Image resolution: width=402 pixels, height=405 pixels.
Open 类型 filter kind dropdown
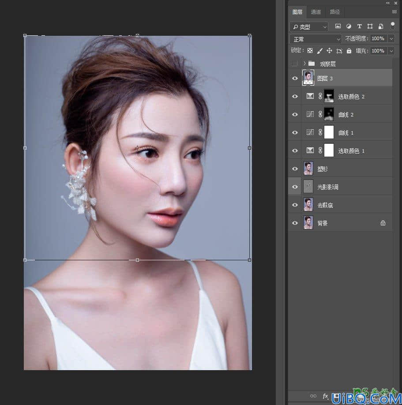[309, 26]
